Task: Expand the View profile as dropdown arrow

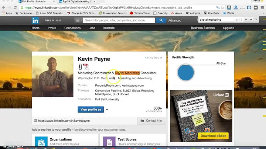Action: [x=107, y=110]
